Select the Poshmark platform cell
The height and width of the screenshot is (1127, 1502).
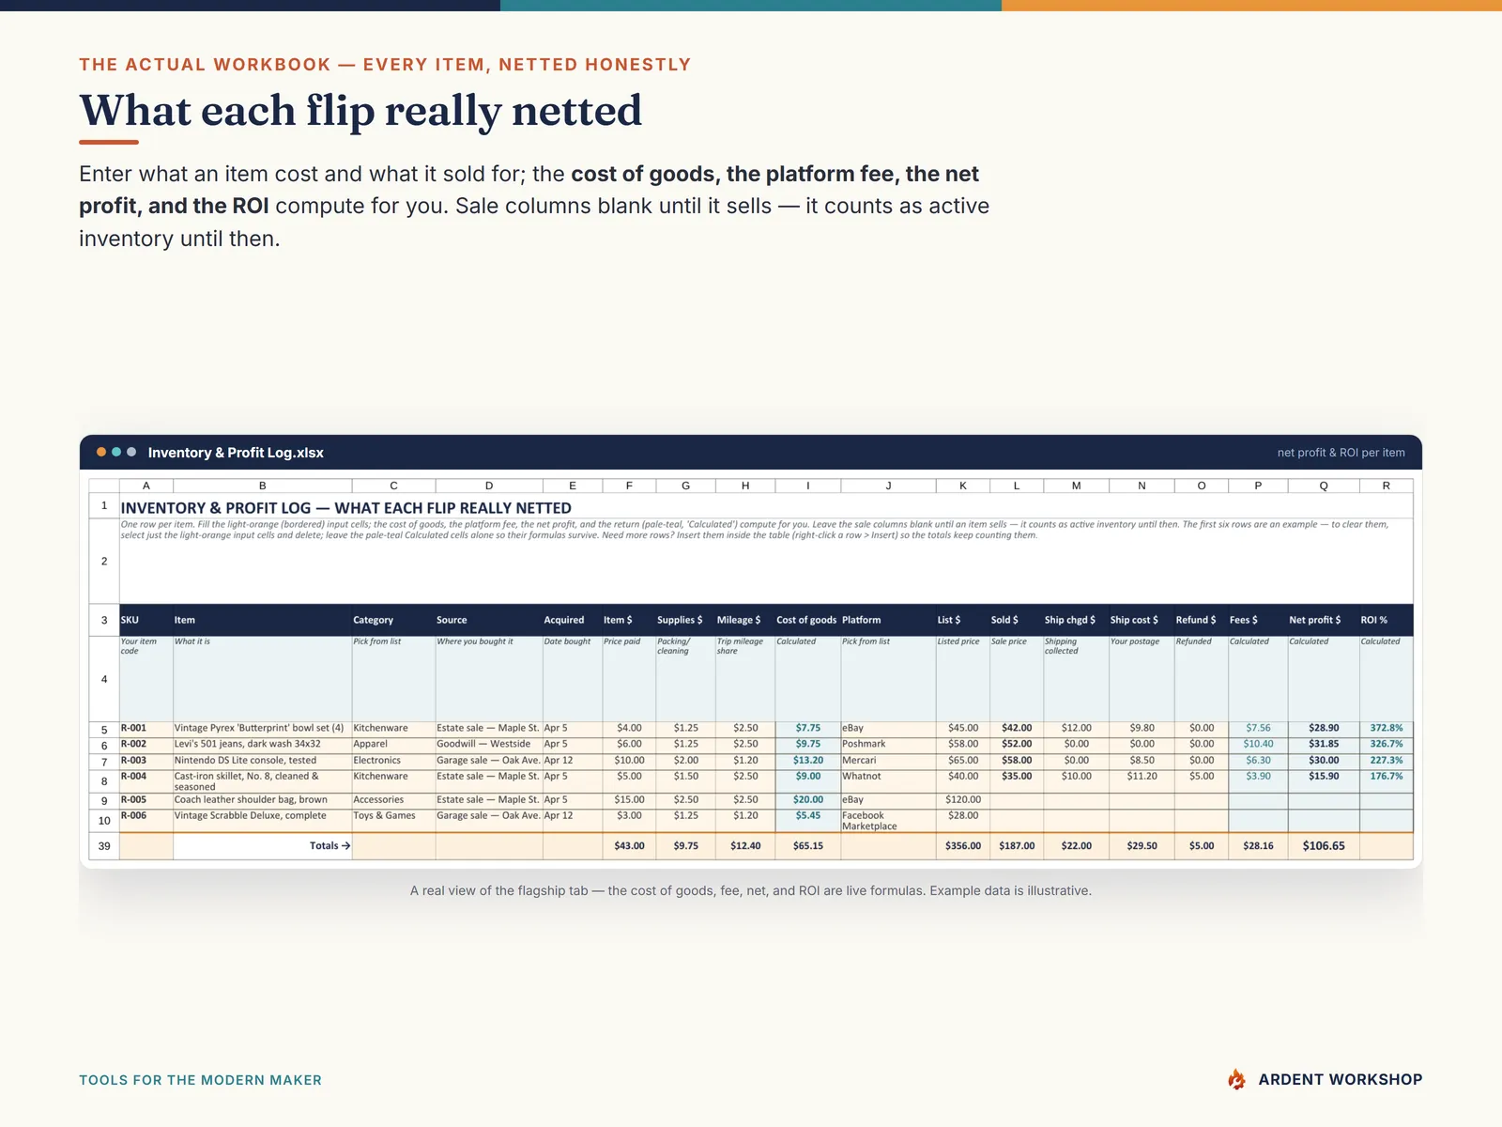pyautogui.click(x=888, y=744)
